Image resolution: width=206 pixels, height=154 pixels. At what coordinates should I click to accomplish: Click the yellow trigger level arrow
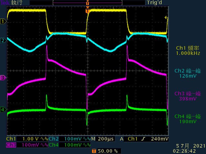(166, 17)
